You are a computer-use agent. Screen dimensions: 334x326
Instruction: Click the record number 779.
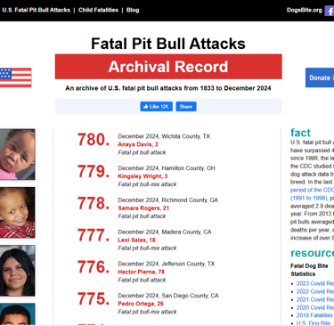coord(94,171)
